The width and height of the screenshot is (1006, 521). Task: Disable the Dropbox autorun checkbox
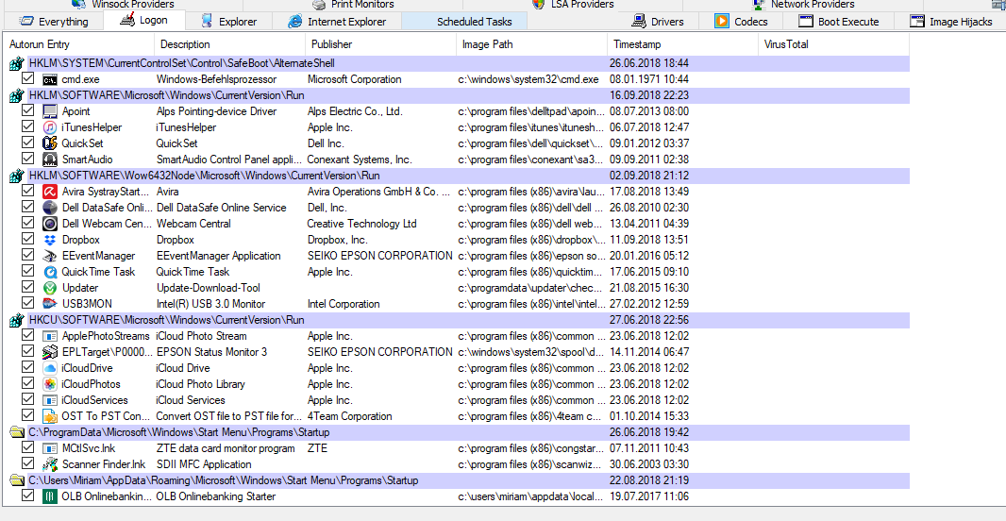[x=27, y=240]
